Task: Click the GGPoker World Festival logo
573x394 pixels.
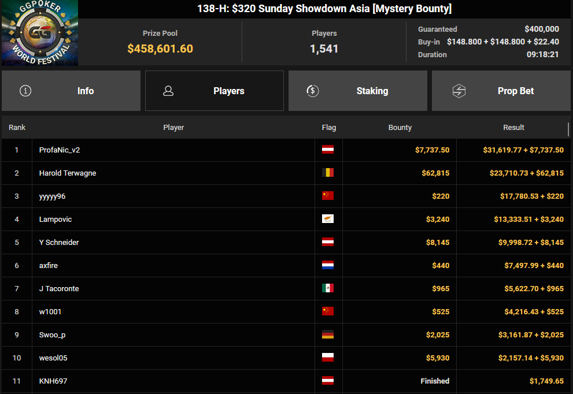Action: (40, 33)
